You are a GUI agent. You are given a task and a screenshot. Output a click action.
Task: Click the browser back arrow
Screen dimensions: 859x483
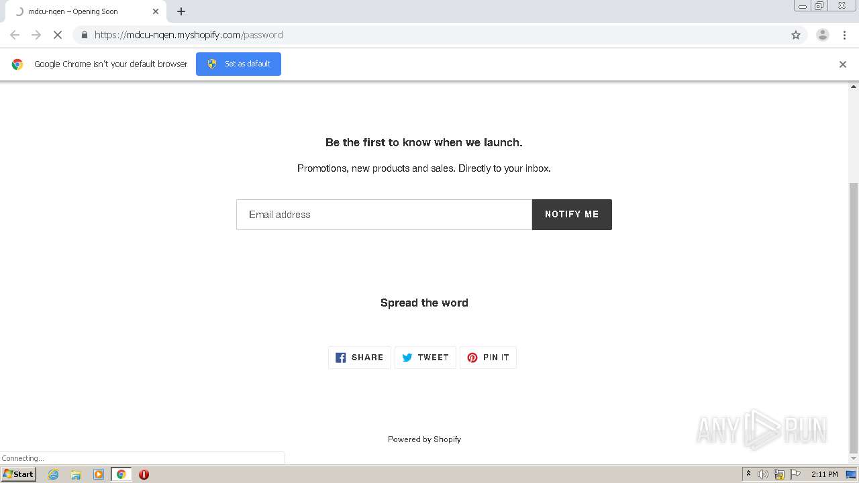point(15,35)
